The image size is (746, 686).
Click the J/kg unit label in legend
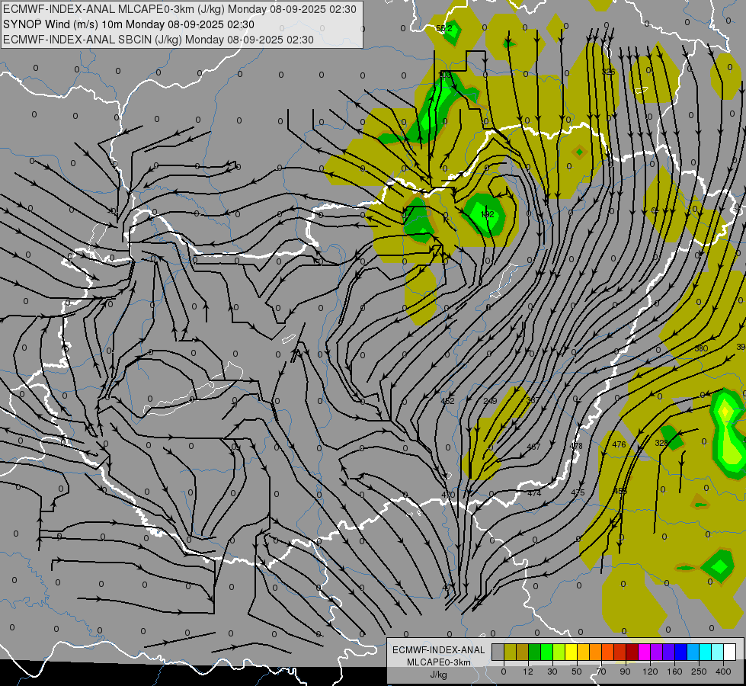tap(439, 675)
